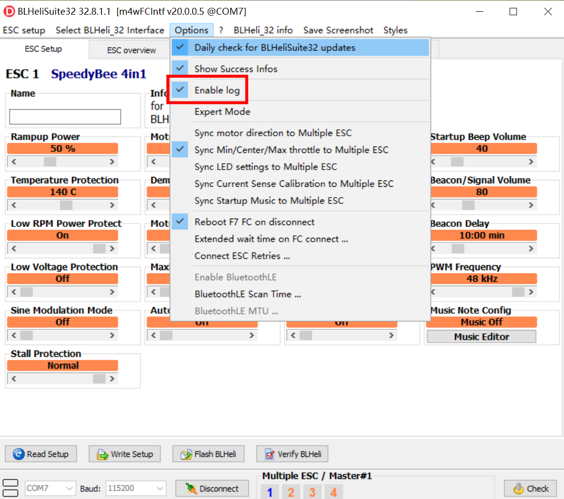Screen dimensions: 564x499
Task: Increase Temperature Protection with right arrow
Action: click(x=112, y=205)
